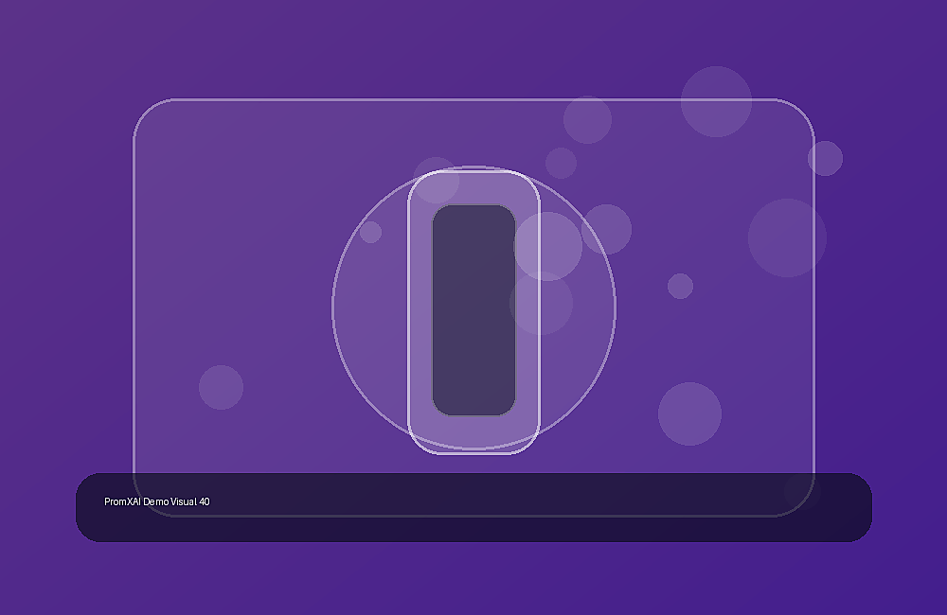Select the bubble crossing the large circle's upper-right edge
Image resolution: width=947 pixels, height=615 pixels.
[x=606, y=229]
